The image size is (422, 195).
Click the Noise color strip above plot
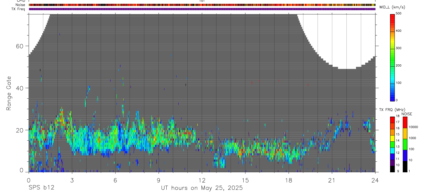pos(202,5)
